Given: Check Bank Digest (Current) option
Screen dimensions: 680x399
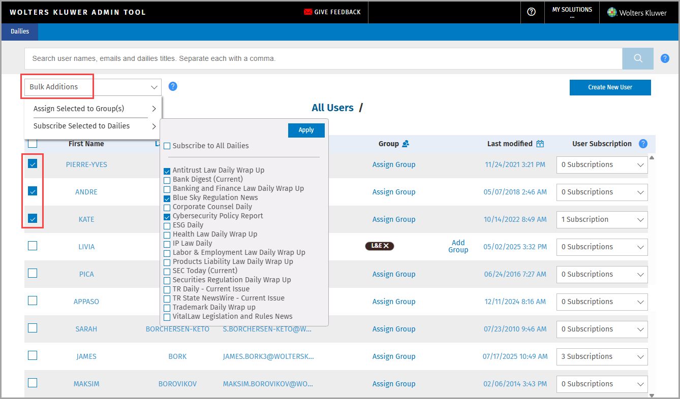Looking at the screenshot, I should [167, 180].
